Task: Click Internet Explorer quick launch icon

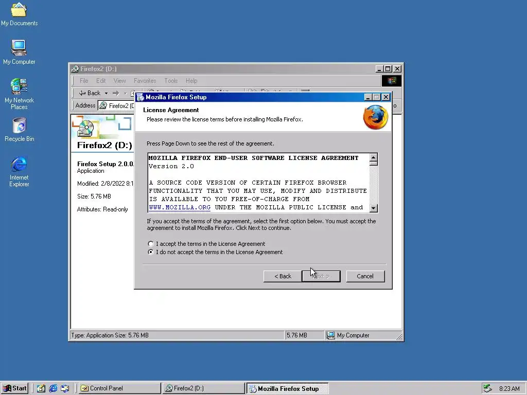Action: pyautogui.click(x=53, y=388)
